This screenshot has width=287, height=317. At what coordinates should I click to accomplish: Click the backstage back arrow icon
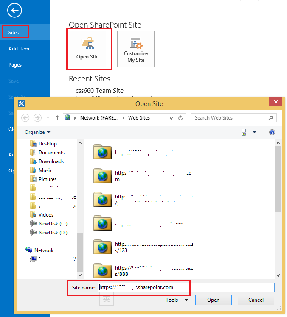14,10
